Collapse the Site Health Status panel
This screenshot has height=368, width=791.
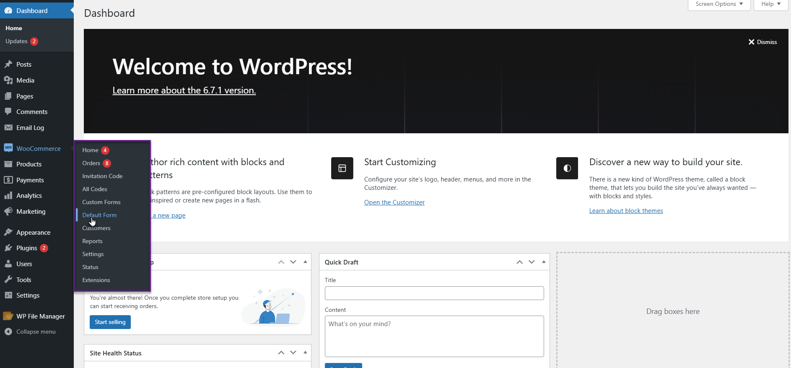coord(305,353)
